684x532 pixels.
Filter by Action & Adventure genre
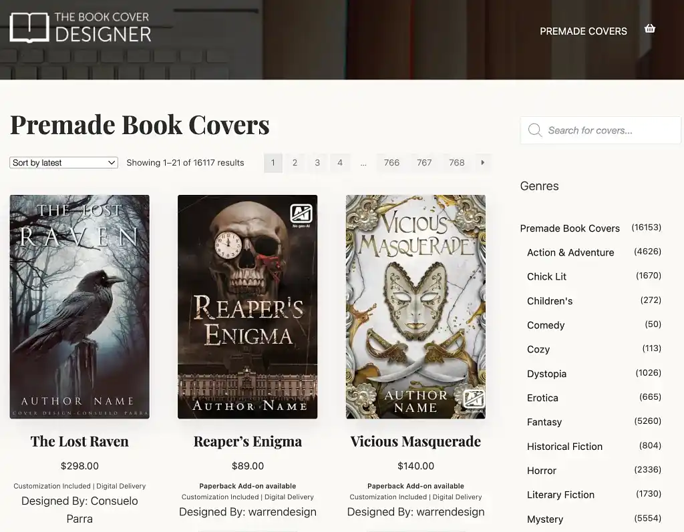click(x=570, y=252)
